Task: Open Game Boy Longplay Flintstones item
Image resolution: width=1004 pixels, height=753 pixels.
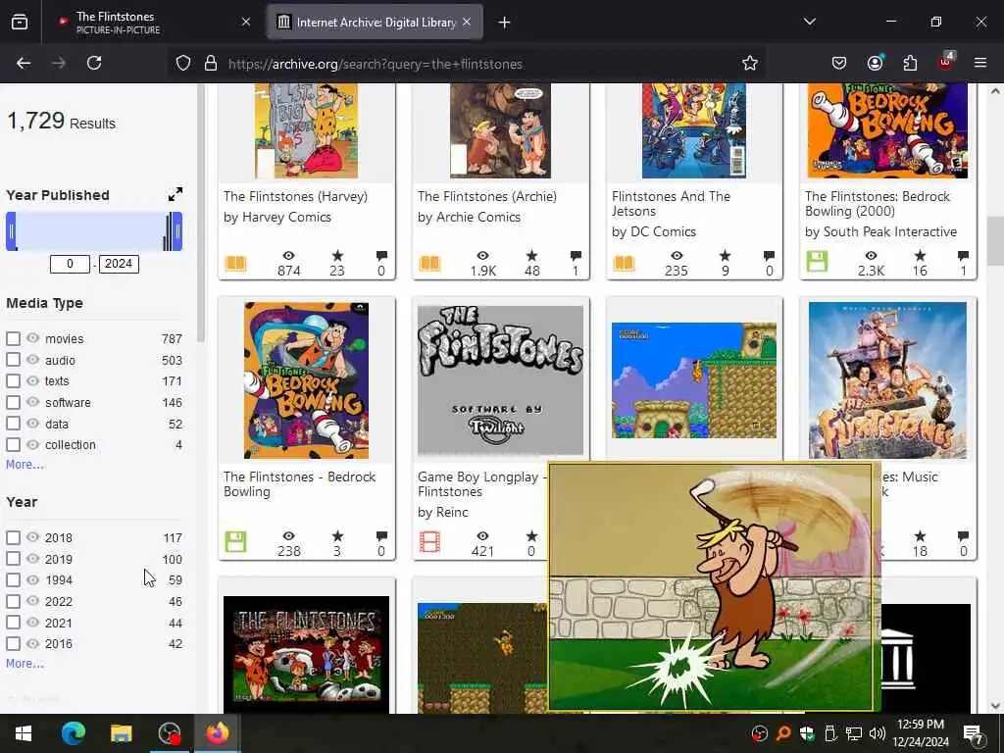Action: [482, 484]
